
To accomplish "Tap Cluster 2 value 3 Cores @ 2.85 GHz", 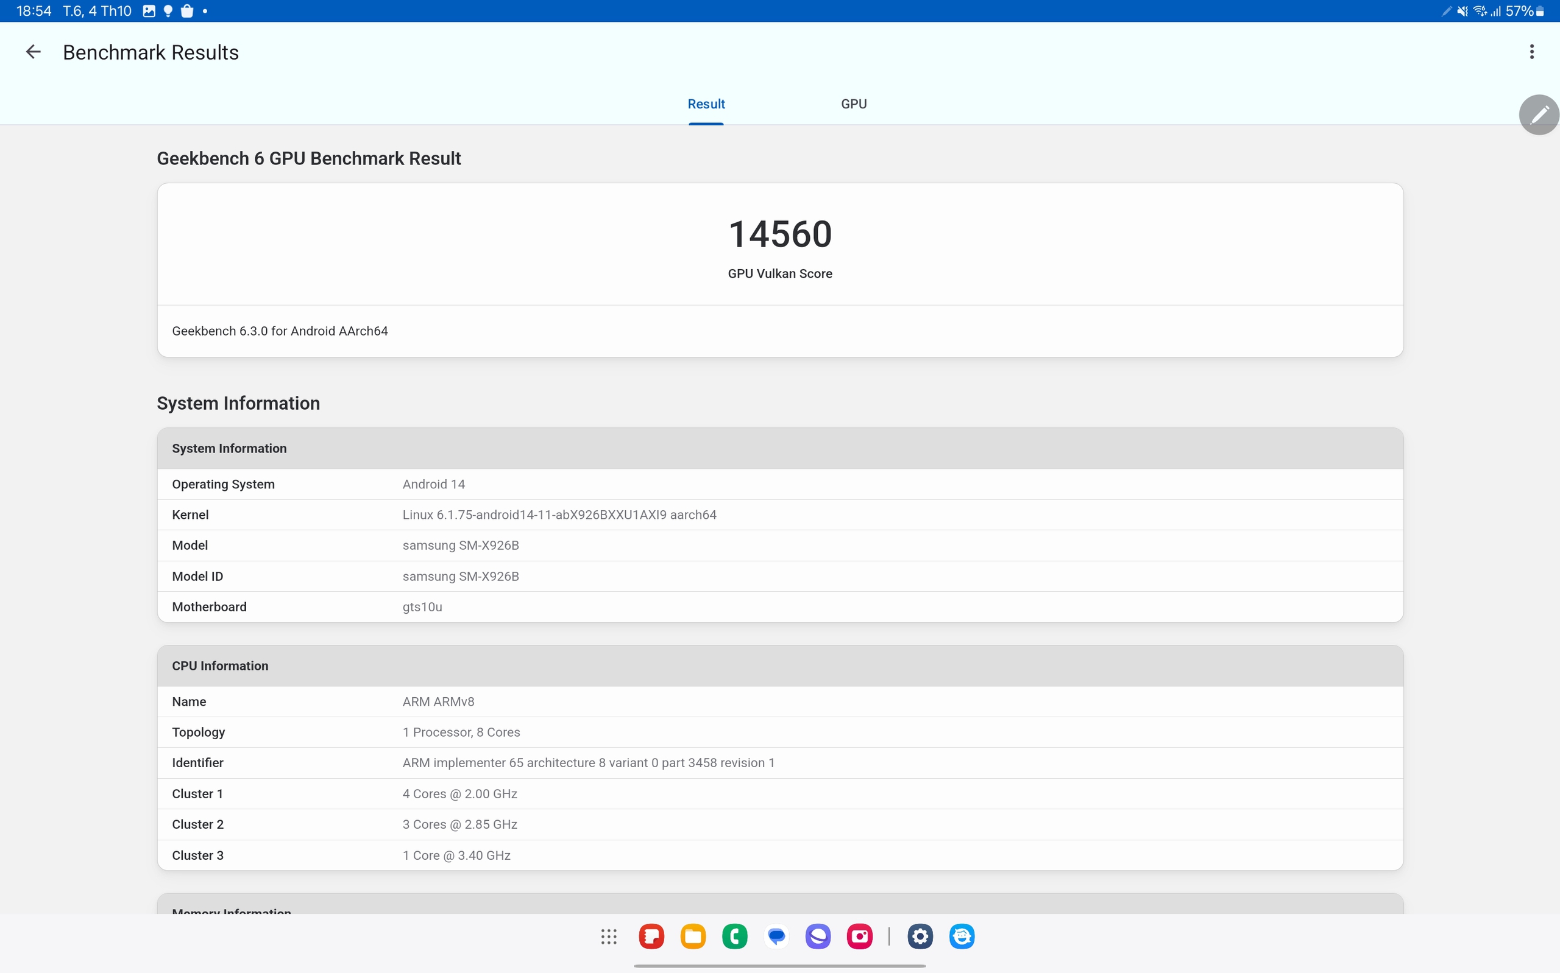I will 459,824.
